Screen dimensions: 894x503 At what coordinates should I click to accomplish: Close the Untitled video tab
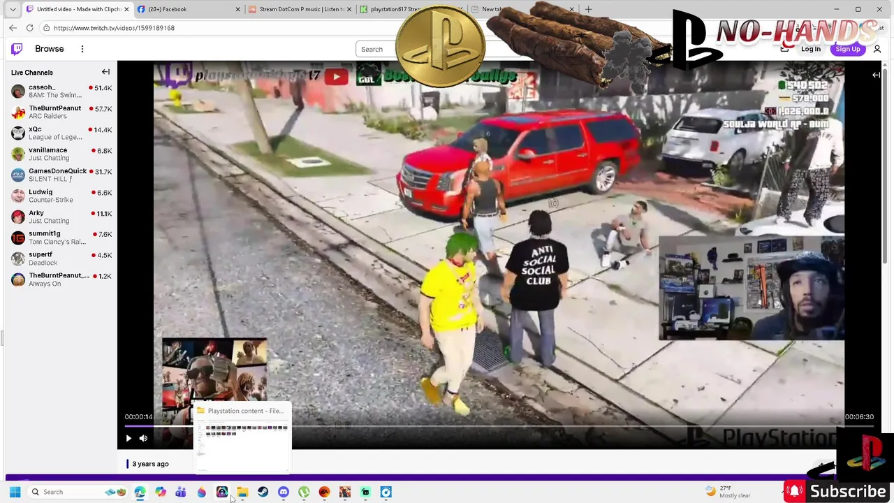click(126, 9)
